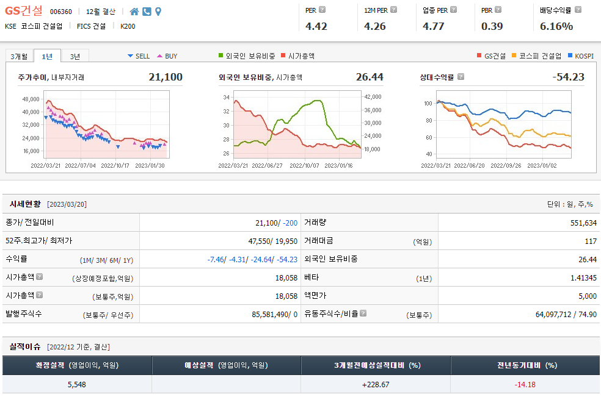Open help icon next to 유동주식수/비율
Viewport: 601px width, 397px height.
tap(363, 313)
